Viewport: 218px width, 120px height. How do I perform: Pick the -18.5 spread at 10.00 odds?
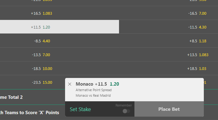(60, 68)
